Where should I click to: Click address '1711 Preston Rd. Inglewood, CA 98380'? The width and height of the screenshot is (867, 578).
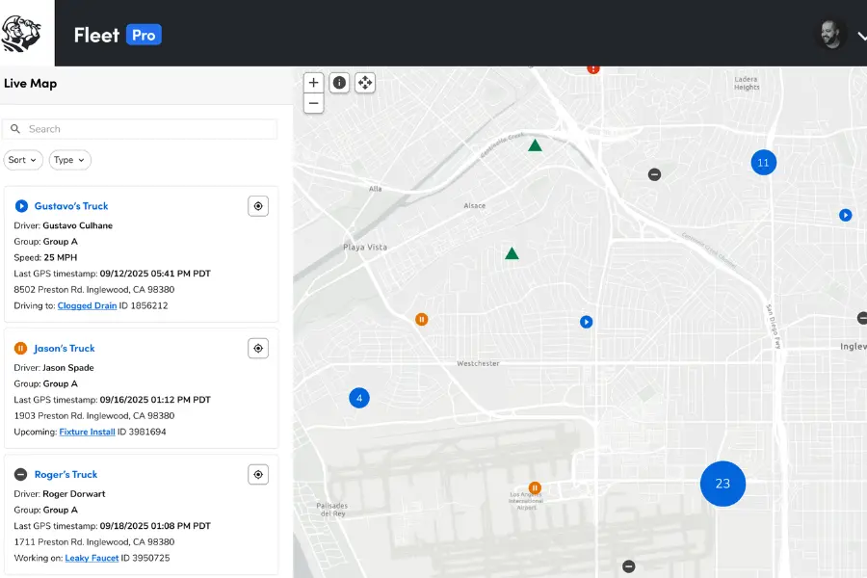(x=94, y=542)
